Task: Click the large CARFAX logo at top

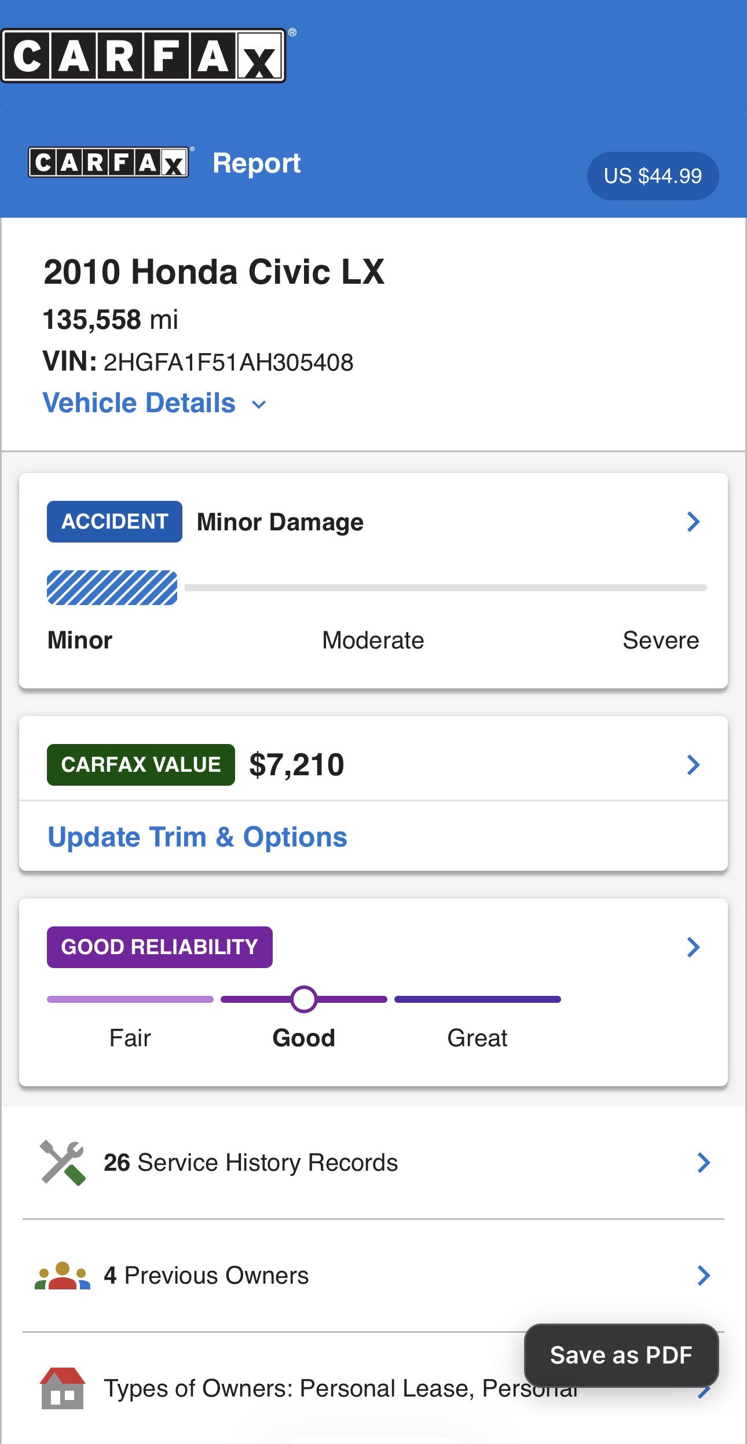Action: pos(144,56)
